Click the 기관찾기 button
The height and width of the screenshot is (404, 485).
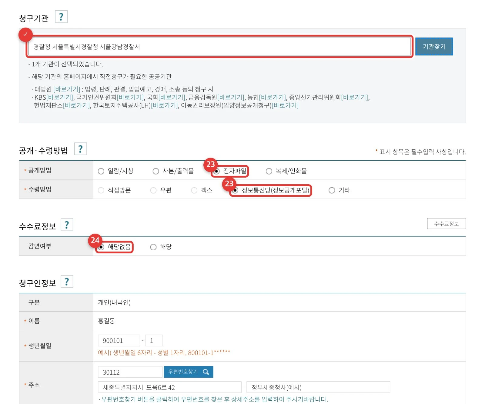[434, 46]
